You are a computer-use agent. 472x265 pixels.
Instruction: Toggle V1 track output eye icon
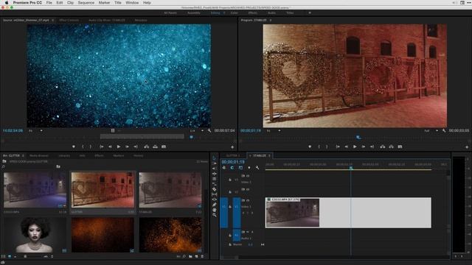(x=248, y=200)
